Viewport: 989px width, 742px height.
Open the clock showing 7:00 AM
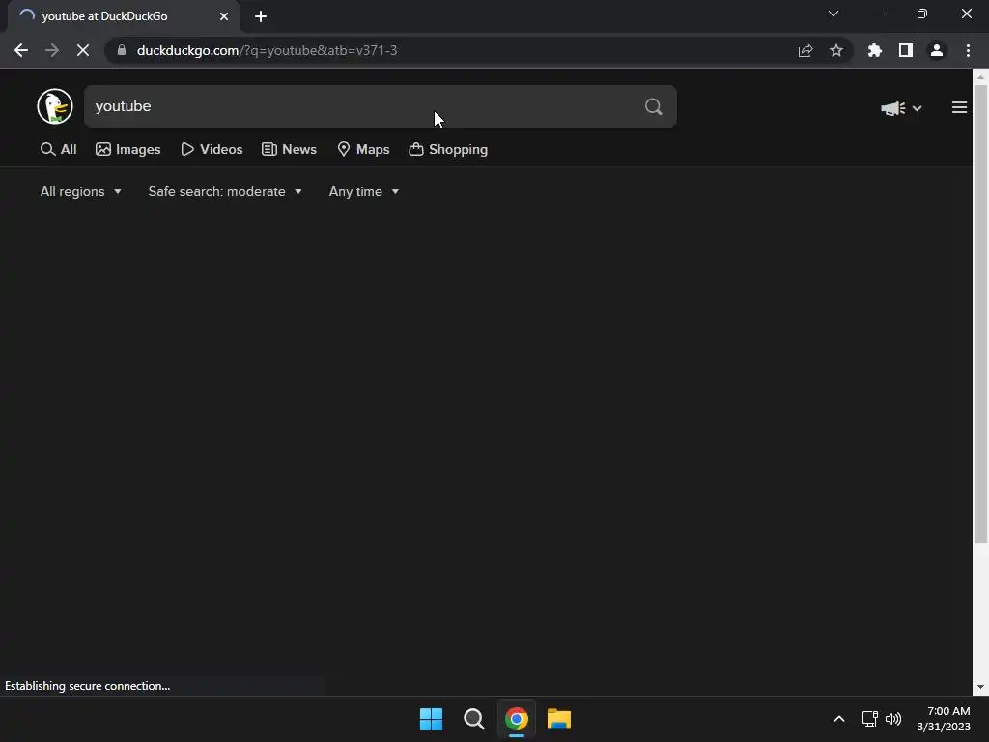945,719
